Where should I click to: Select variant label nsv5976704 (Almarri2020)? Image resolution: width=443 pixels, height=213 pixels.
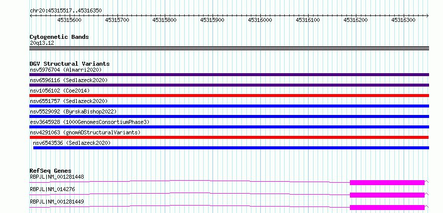click(66, 70)
